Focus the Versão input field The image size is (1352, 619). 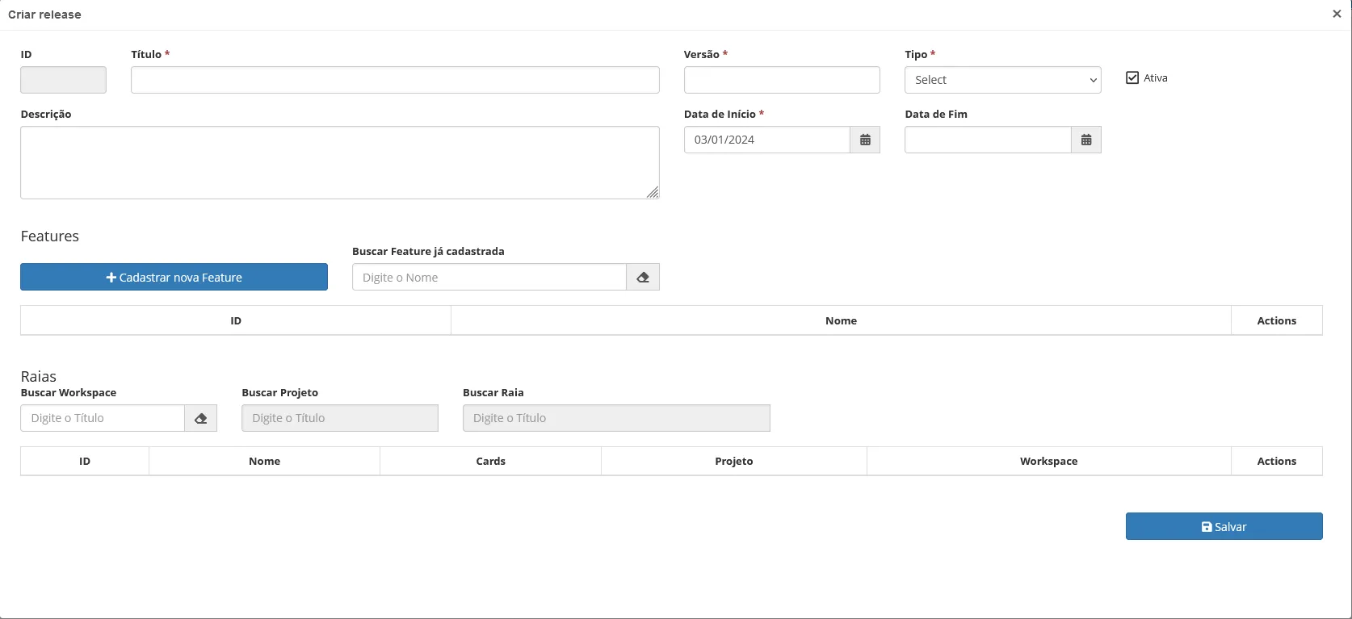(x=782, y=80)
